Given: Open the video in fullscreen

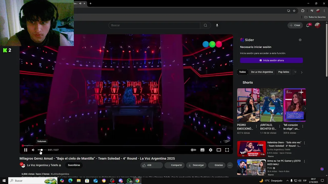Looking at the screenshot, I should [x=227, y=150].
